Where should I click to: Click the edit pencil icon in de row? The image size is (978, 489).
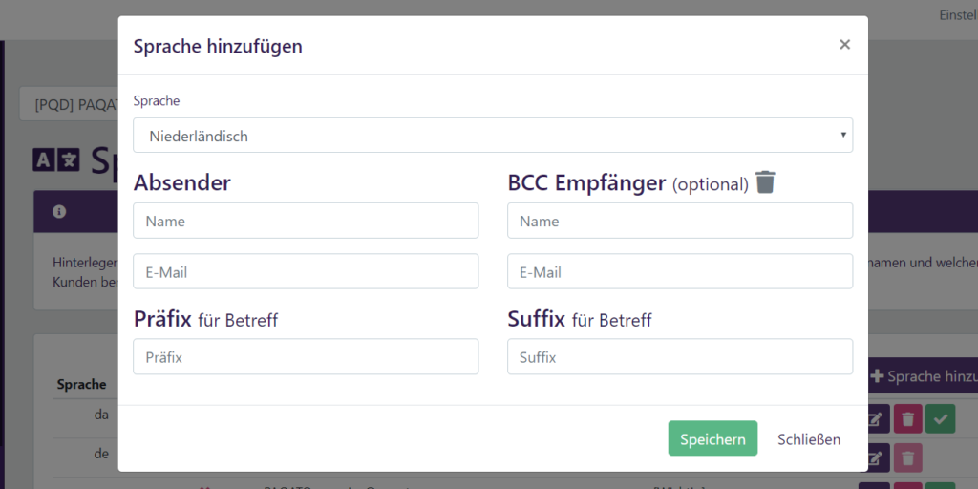click(x=879, y=457)
